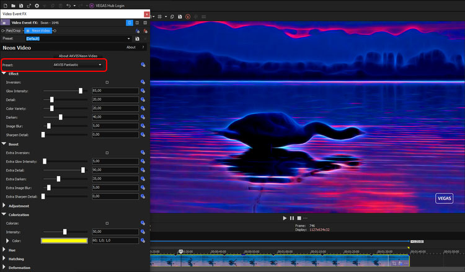This screenshot has height=272, width=465.
Task: Stop the preview playback
Action: pos(299,218)
